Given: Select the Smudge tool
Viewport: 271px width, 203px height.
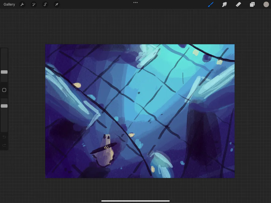Looking at the screenshot, I should click(225, 4).
